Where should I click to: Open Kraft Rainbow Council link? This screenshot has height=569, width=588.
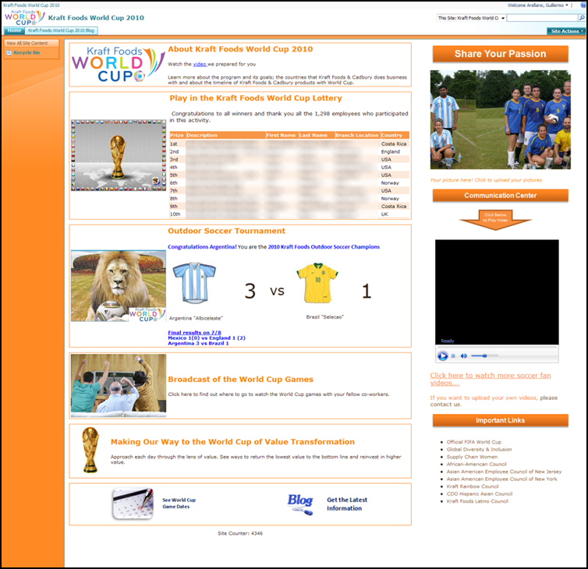[473, 486]
